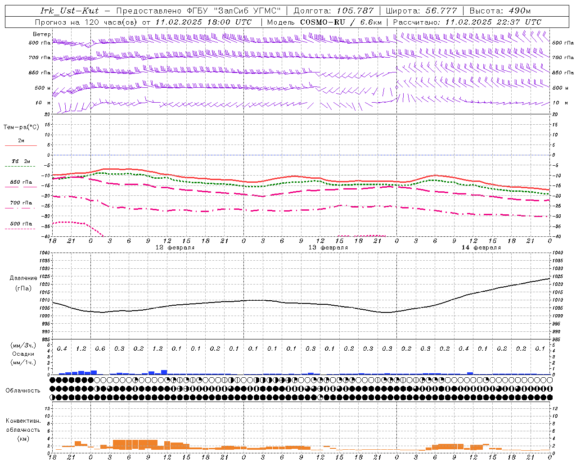
Task: Click the '1040' label on left pressure axis
Action: [x=44, y=253]
